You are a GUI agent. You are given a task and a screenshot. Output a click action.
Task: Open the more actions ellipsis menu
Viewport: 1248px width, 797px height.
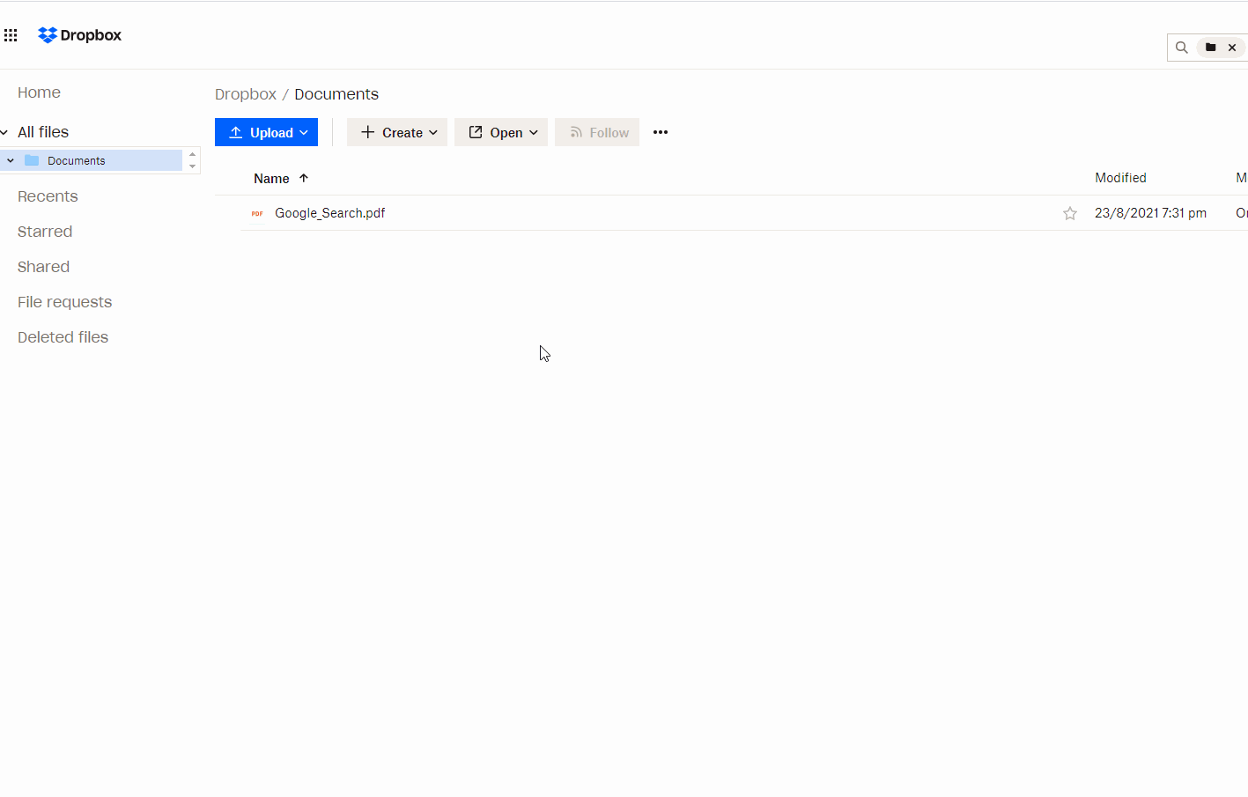661,132
